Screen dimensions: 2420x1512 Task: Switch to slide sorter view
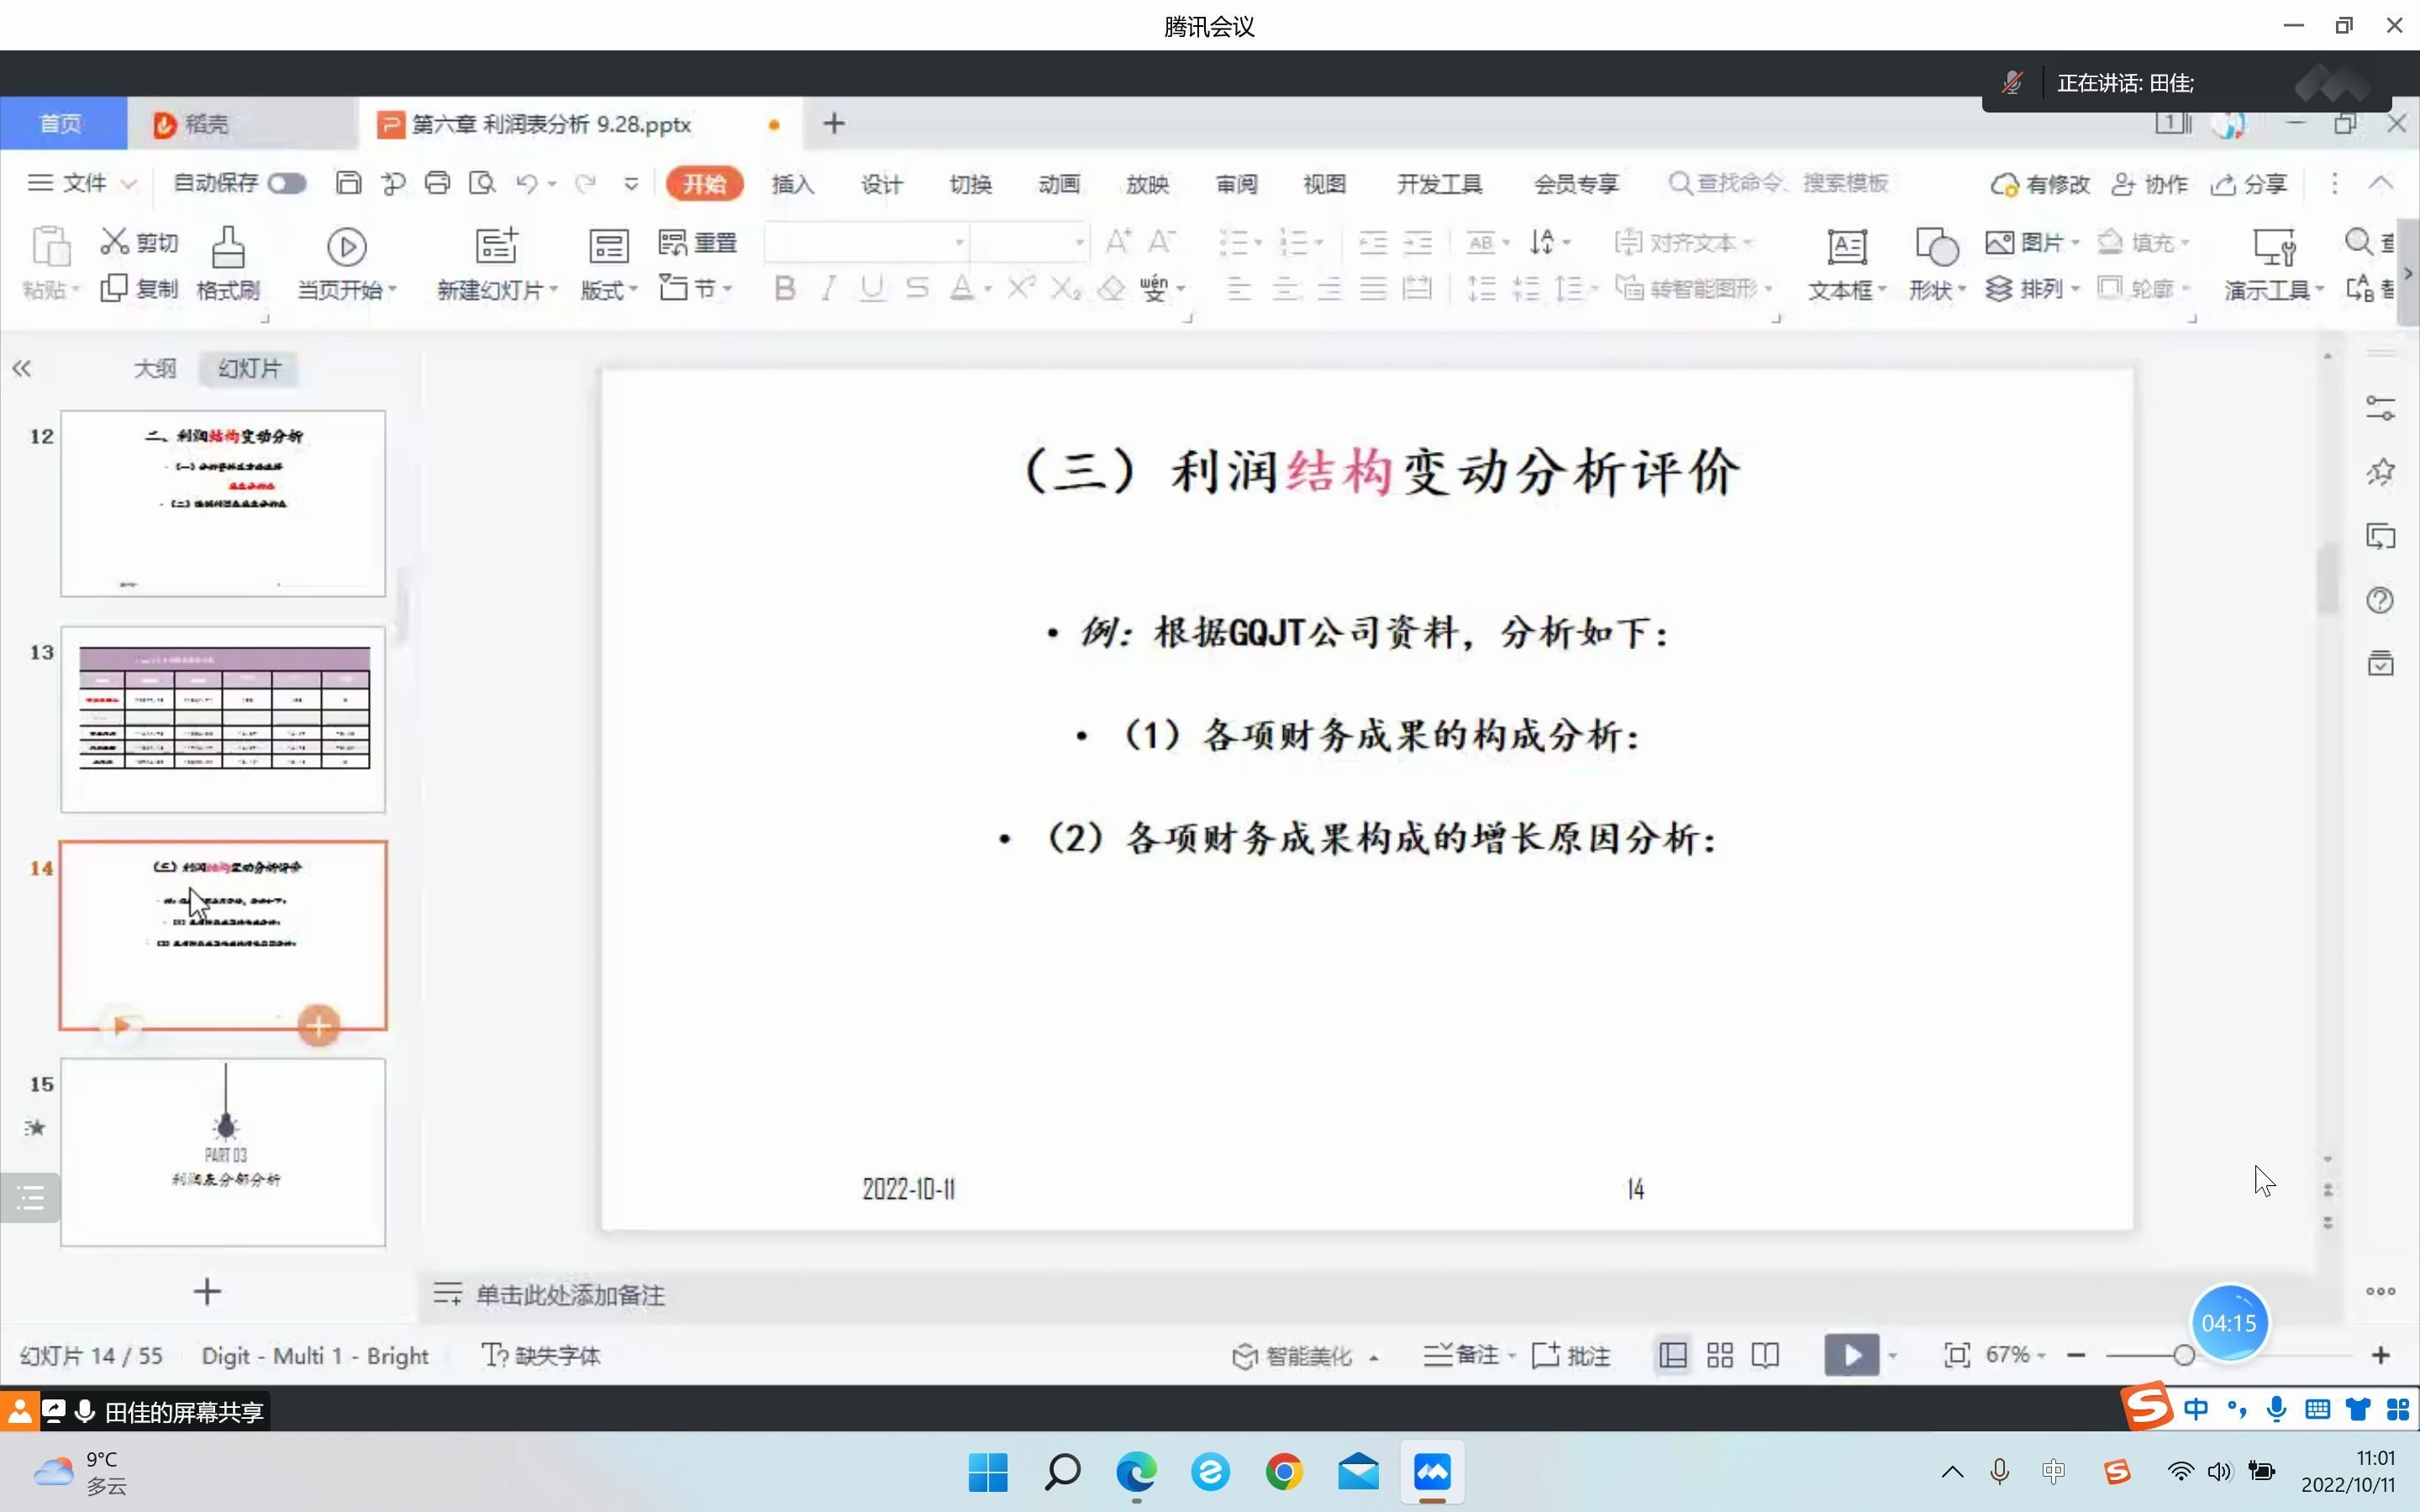[1719, 1354]
